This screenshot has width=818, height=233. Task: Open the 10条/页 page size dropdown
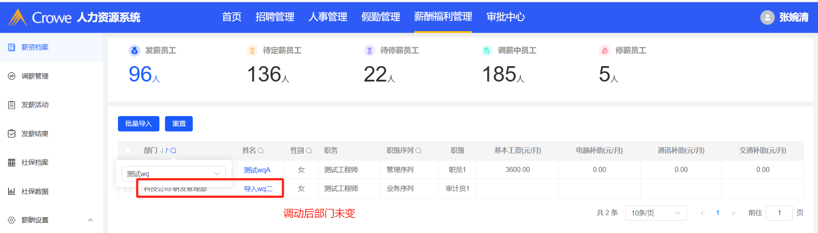(656, 213)
